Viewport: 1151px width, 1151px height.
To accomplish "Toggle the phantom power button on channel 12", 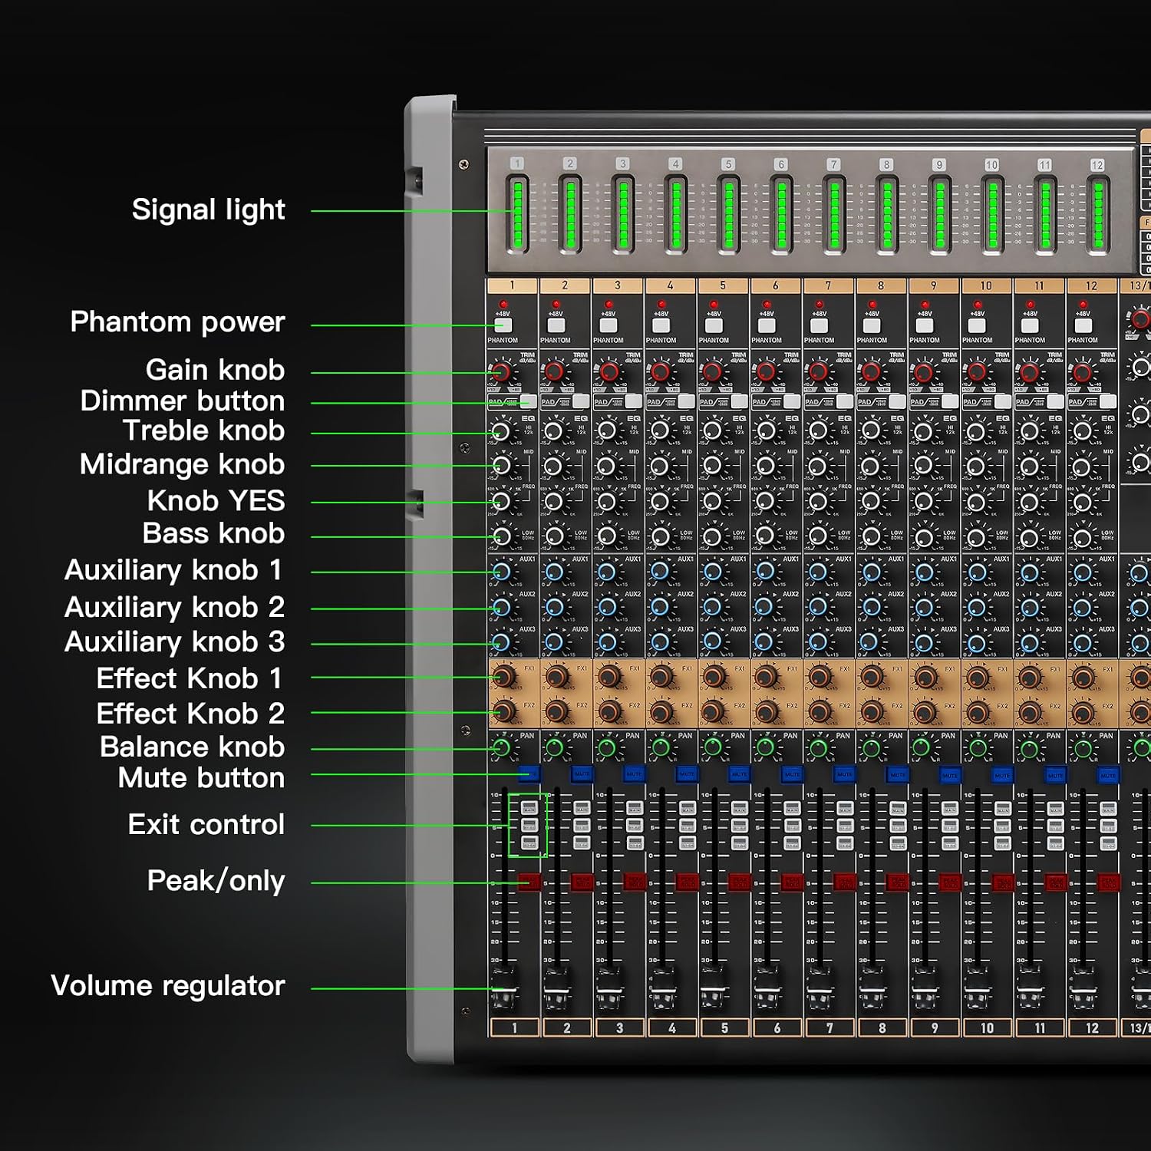I will 1083,325.
